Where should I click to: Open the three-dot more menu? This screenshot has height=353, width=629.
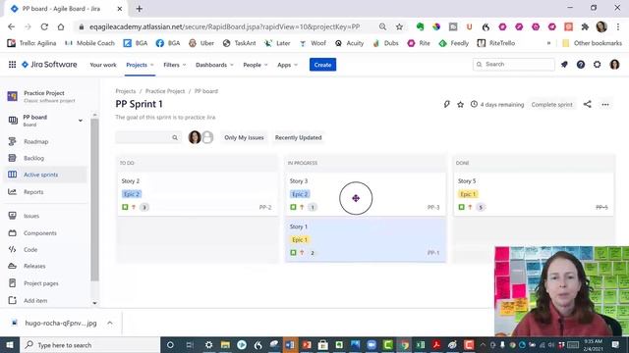(605, 105)
